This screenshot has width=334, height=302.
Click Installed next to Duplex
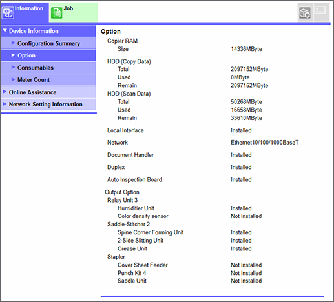[x=241, y=167]
